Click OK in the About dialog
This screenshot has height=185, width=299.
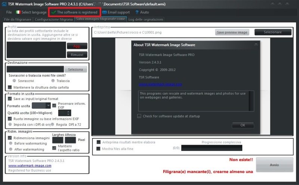243,125
